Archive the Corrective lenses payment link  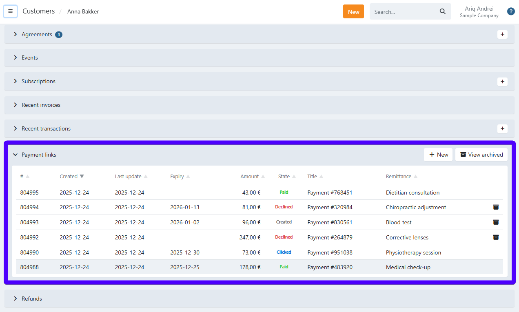click(496, 237)
